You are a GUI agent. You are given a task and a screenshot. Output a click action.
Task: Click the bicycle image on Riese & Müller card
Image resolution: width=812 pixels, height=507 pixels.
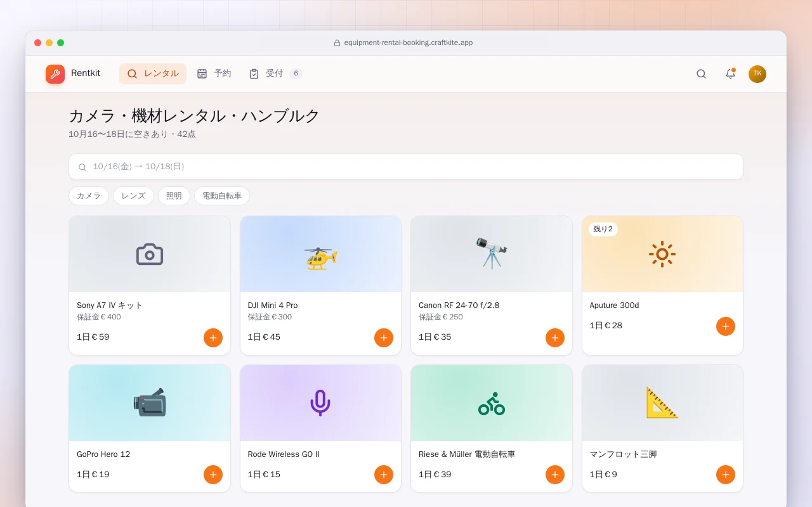492,403
